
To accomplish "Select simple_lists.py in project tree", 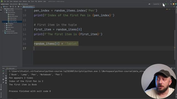I will 12,18.
